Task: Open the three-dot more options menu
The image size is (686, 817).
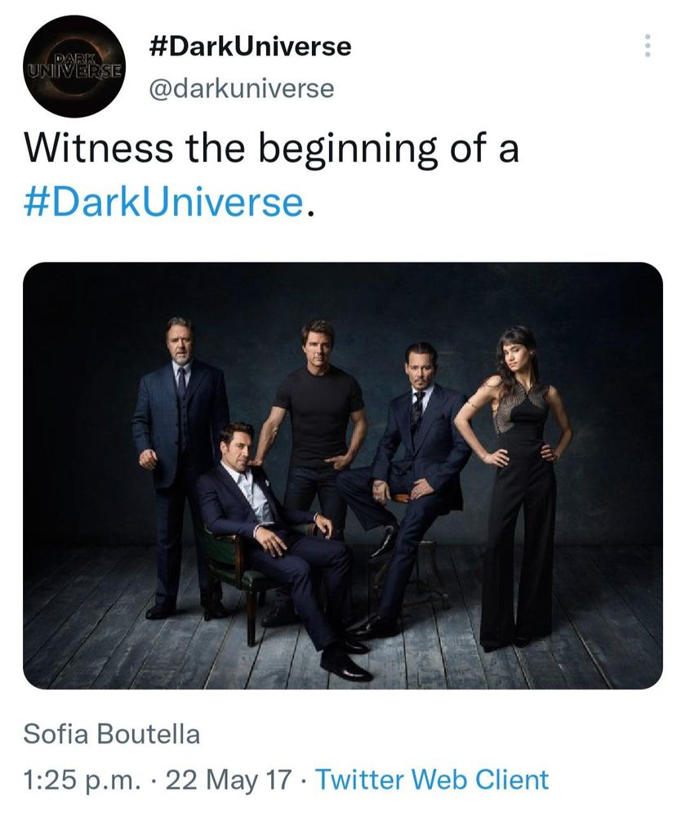Action: (648, 46)
